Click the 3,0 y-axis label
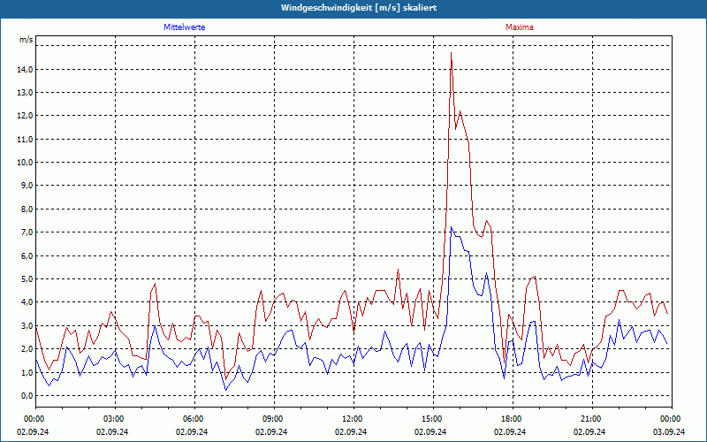This screenshot has height=442, width=707. (27, 325)
